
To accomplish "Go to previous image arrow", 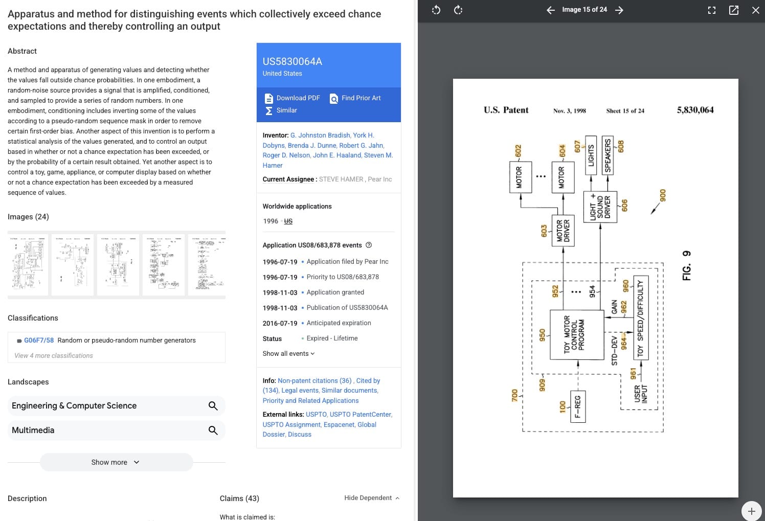I will tap(550, 10).
